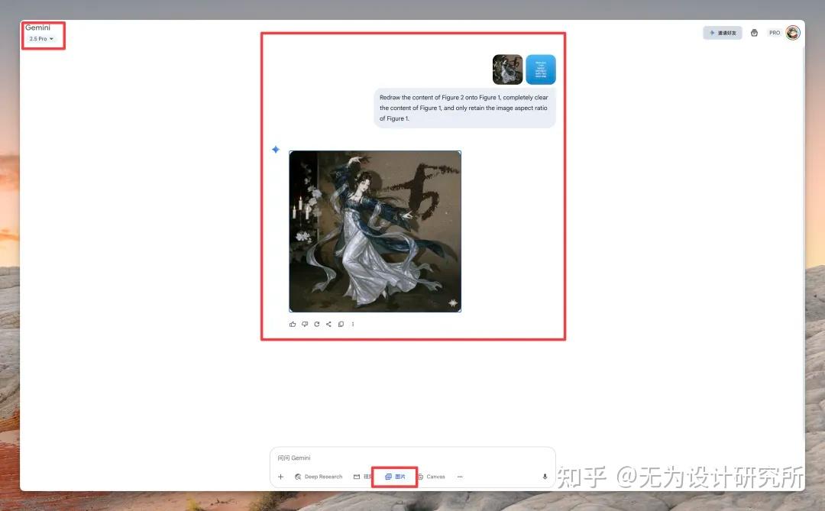825x511 pixels.
Task: Open the blue uploaded image thumbnail
Action: (541, 70)
